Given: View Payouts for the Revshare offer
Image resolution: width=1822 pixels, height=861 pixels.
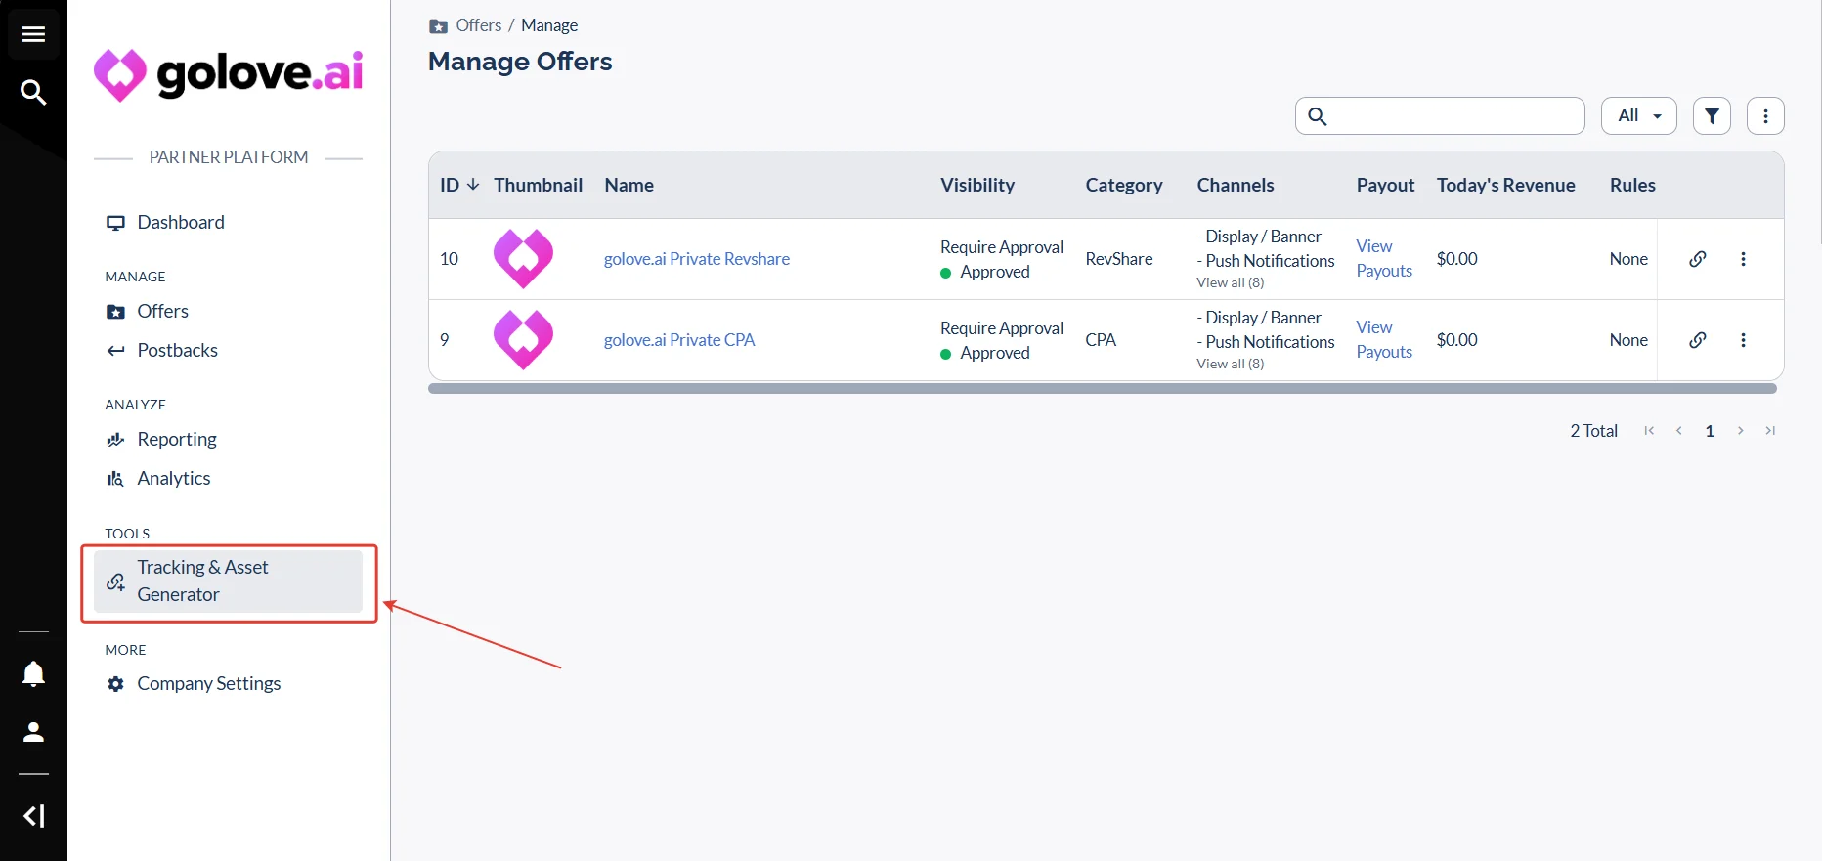Looking at the screenshot, I should pyautogui.click(x=1384, y=259).
